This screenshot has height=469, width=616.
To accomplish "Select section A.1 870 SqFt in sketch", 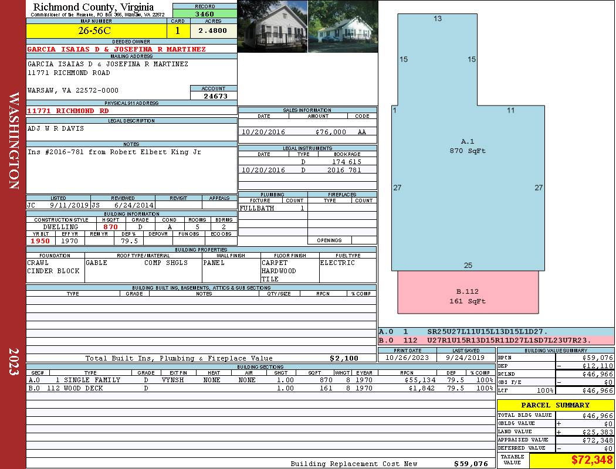I will pos(468,146).
